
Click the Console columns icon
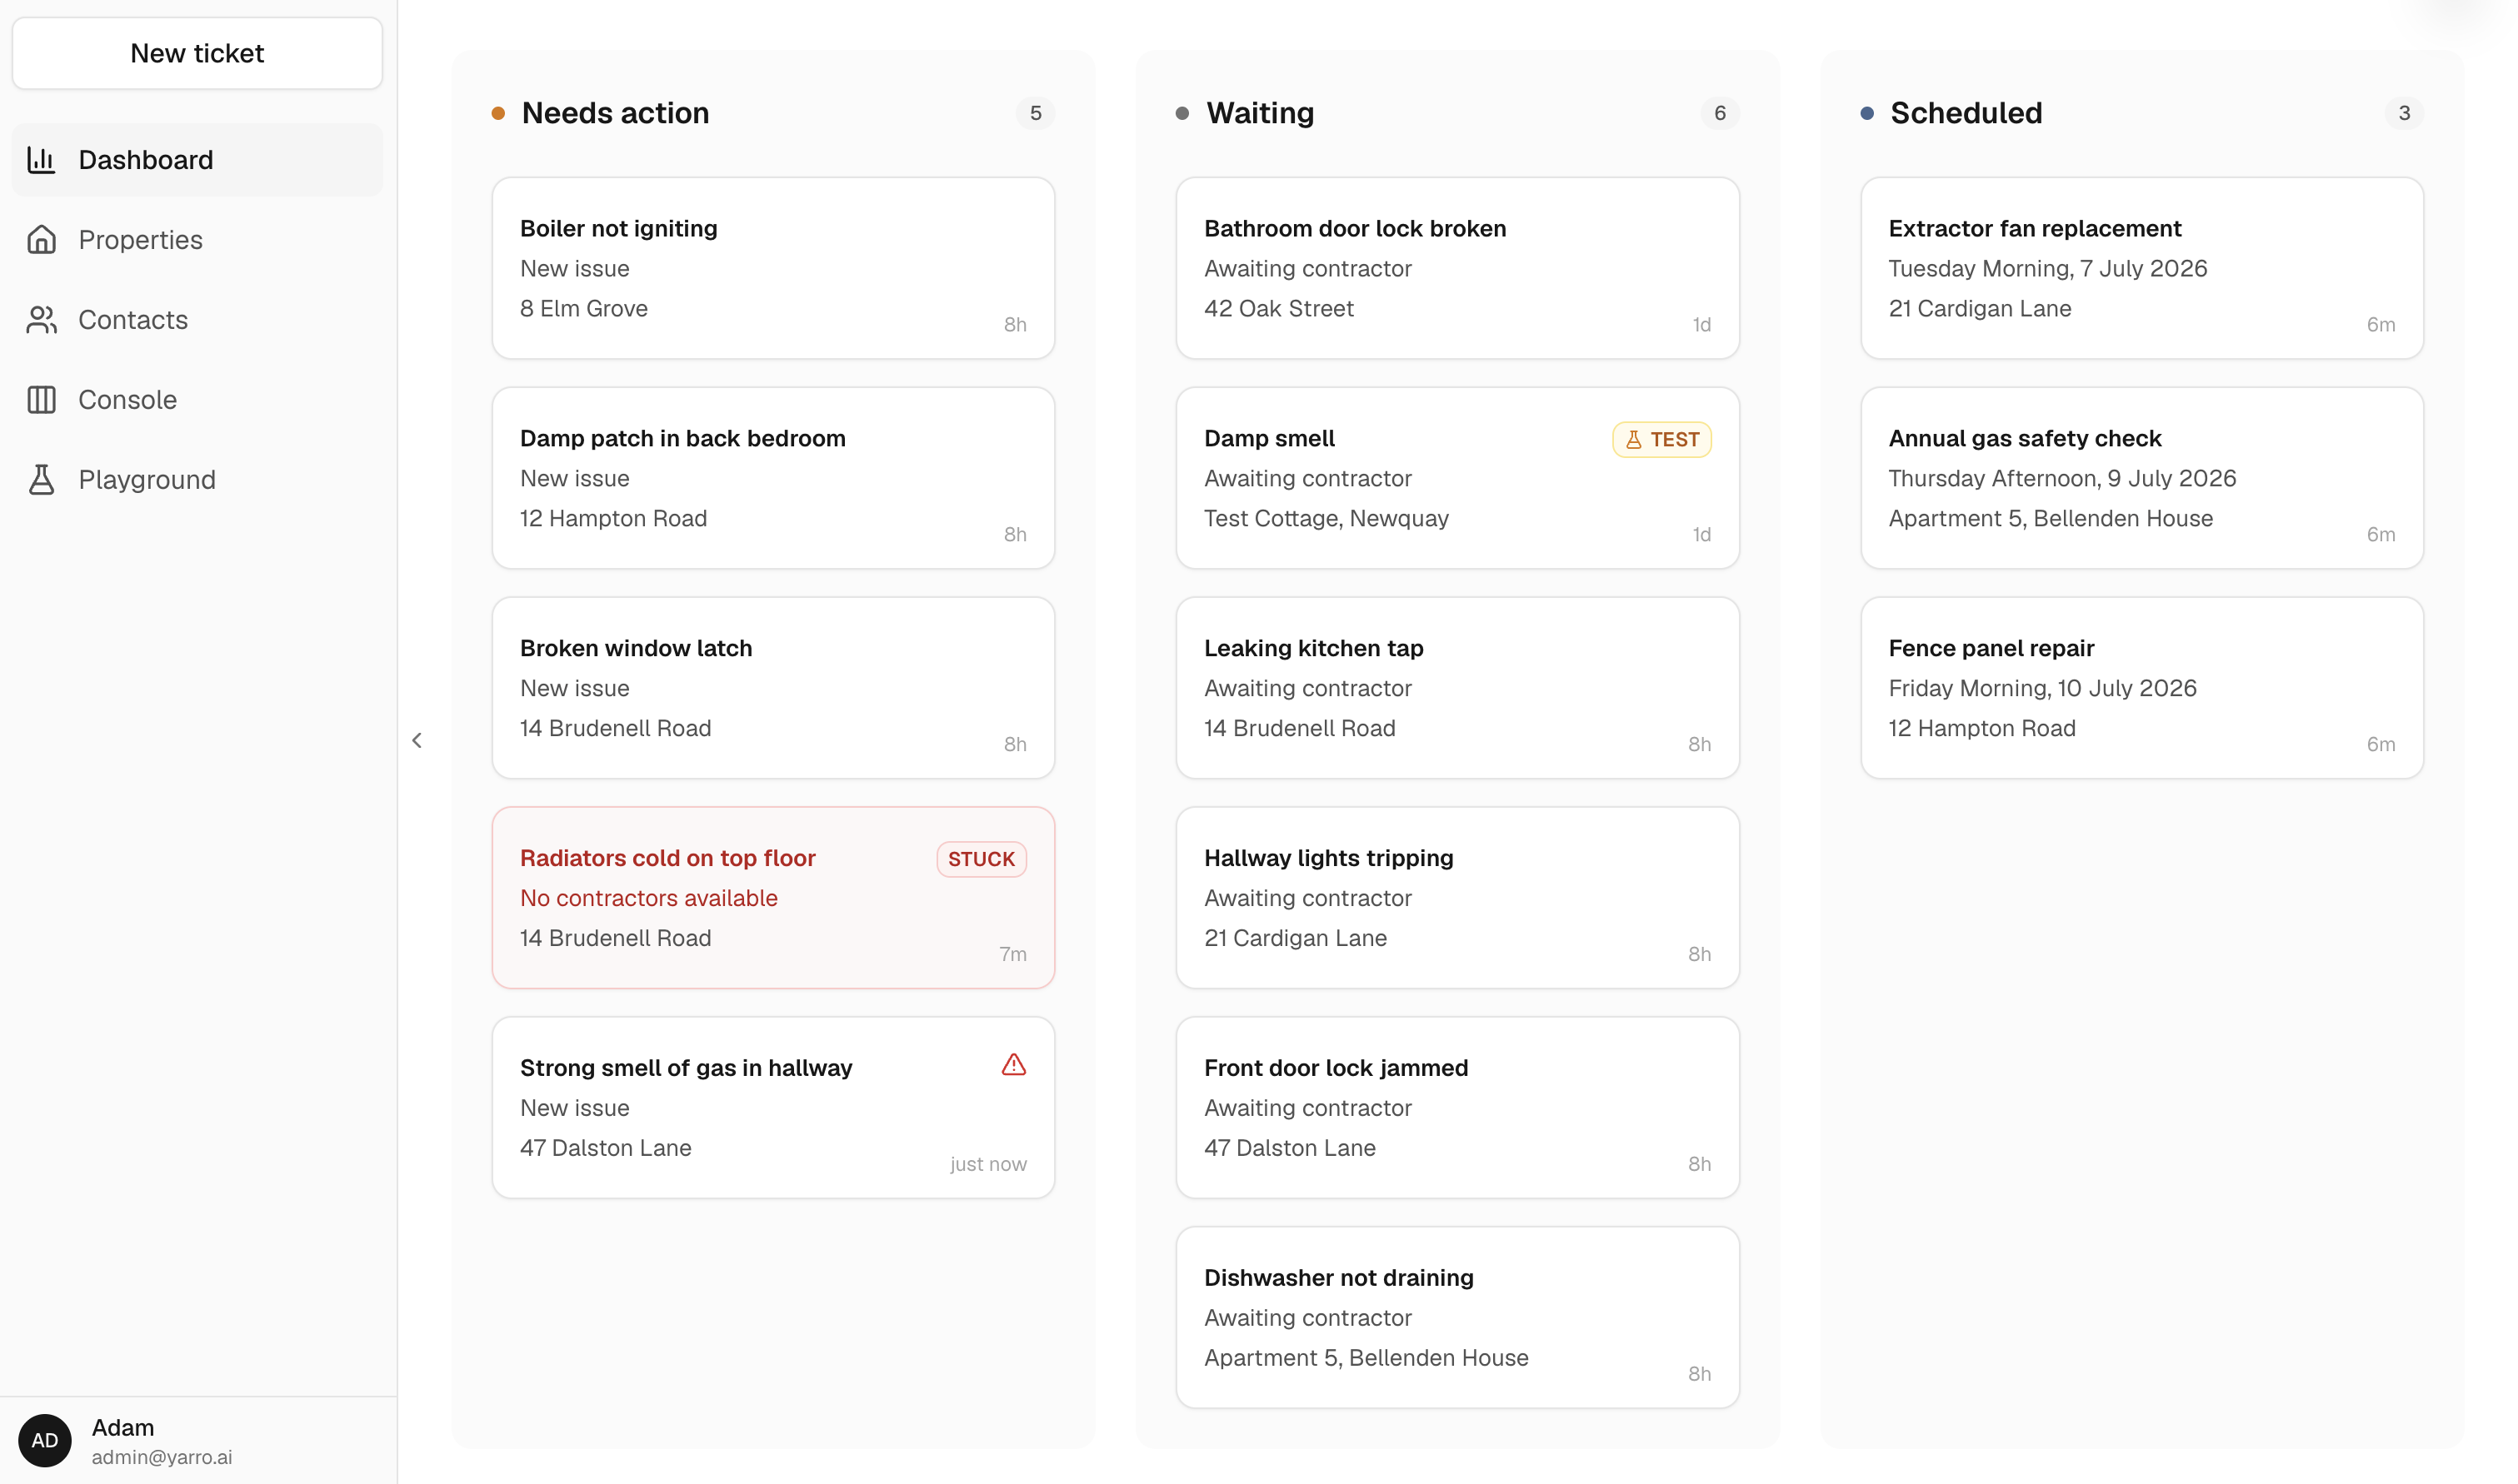point(41,400)
